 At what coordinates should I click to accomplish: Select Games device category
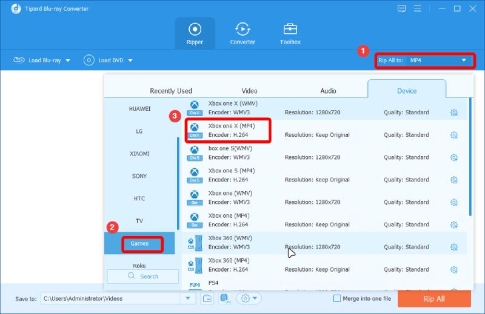(x=140, y=243)
